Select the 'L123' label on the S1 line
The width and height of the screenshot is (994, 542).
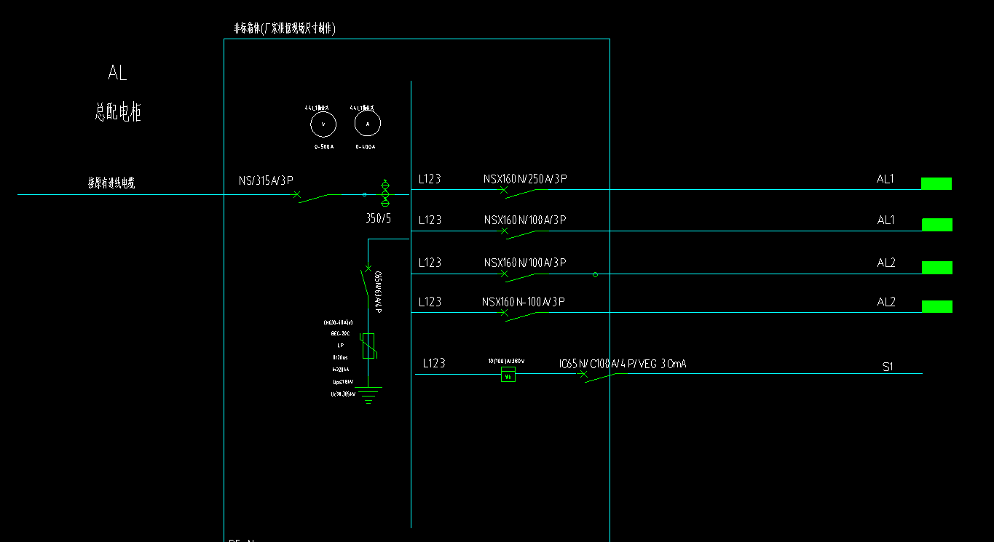point(434,363)
